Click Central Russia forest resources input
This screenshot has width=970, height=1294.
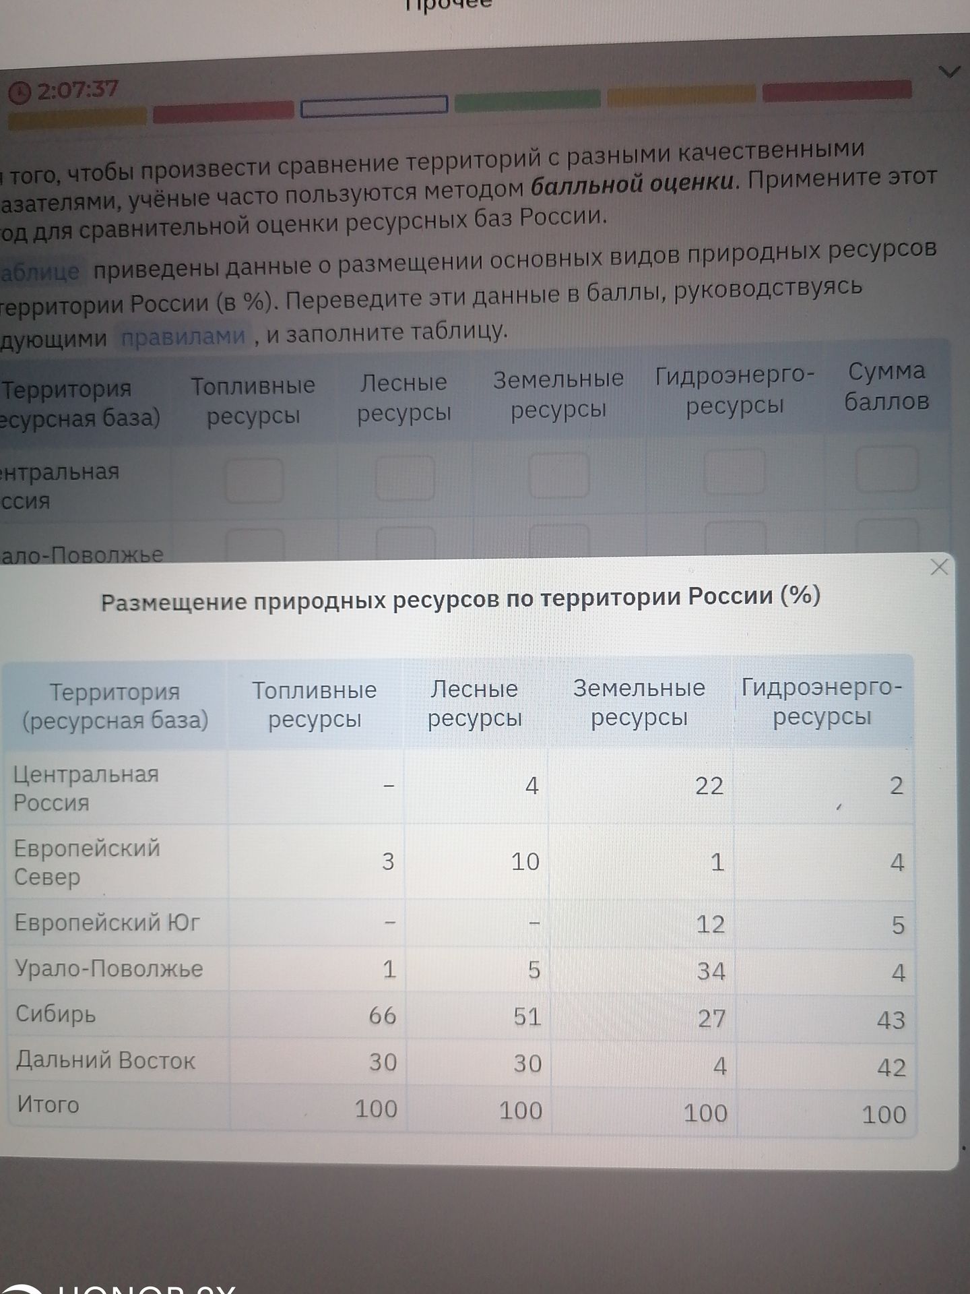(404, 477)
